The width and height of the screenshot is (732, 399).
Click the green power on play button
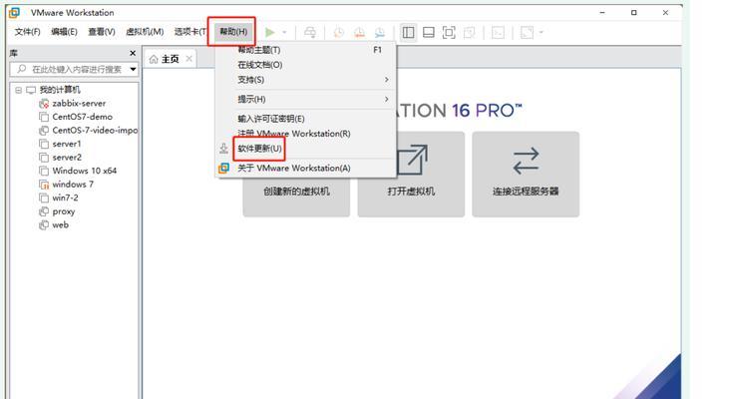click(270, 32)
